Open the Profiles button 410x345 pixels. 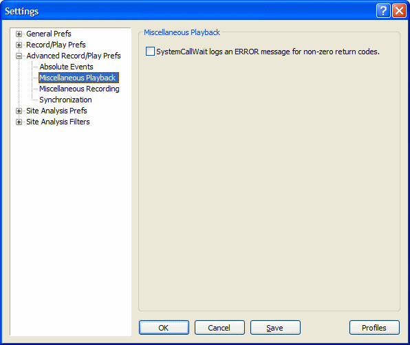coord(374,328)
